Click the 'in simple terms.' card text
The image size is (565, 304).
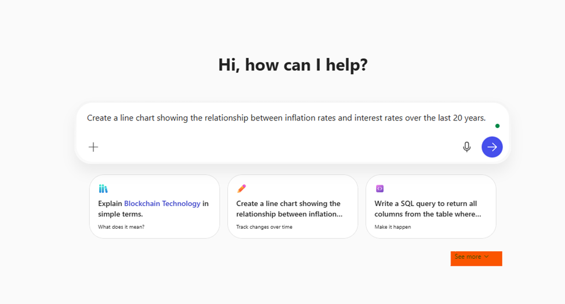point(121,214)
